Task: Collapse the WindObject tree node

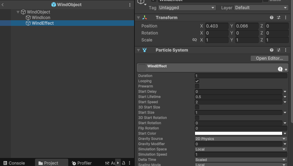Action: coord(18,12)
